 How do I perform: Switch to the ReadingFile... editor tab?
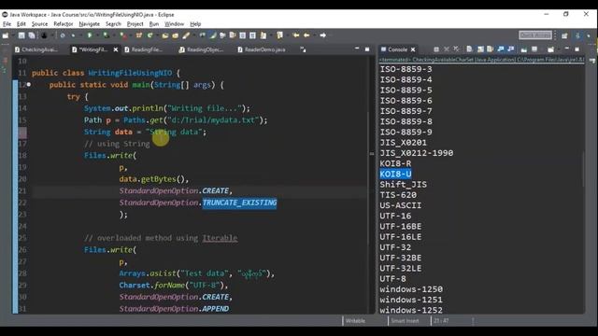click(x=144, y=49)
